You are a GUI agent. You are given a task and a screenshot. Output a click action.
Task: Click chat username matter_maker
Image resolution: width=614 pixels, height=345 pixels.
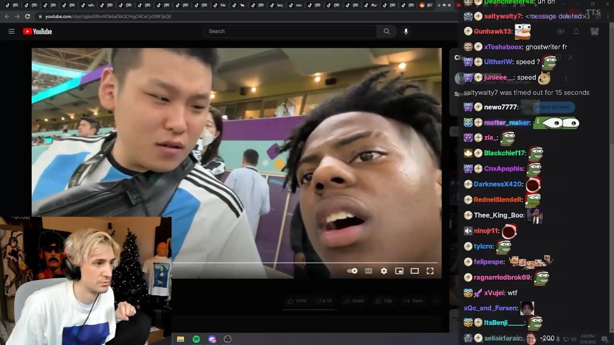pos(508,123)
